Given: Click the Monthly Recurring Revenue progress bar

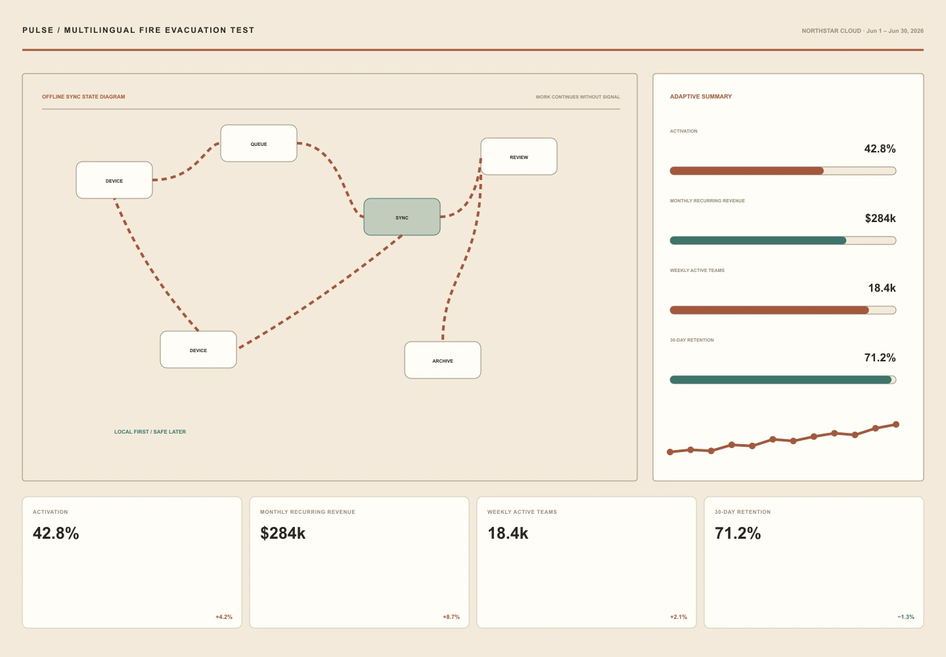Looking at the screenshot, I should coord(783,240).
